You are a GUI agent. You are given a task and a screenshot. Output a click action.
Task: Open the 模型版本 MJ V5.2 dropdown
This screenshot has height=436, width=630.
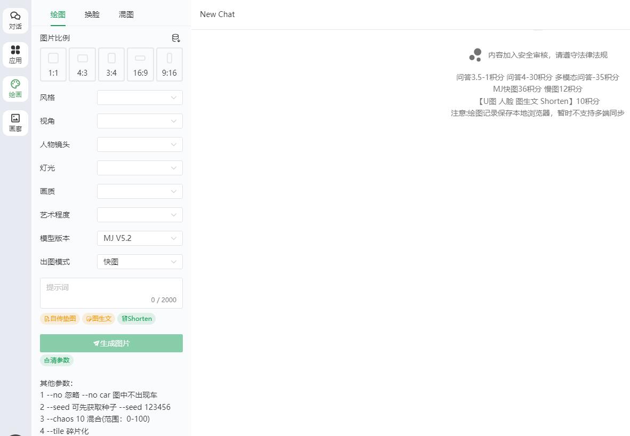140,238
